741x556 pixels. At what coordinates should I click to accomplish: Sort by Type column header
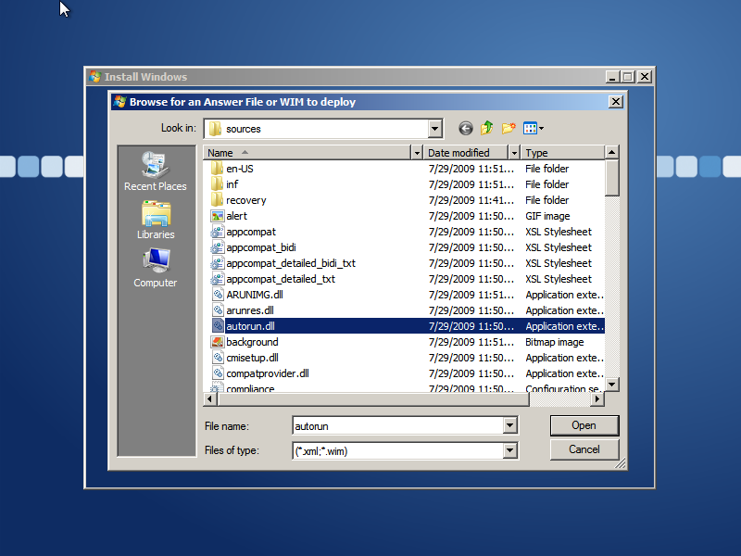[560, 153]
